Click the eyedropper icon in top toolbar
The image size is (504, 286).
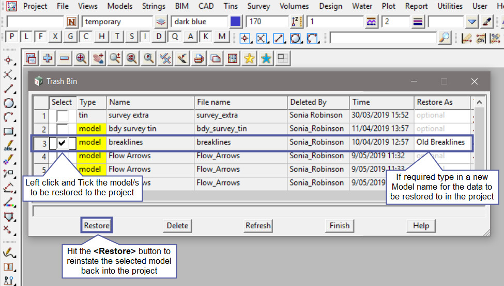click(486, 22)
